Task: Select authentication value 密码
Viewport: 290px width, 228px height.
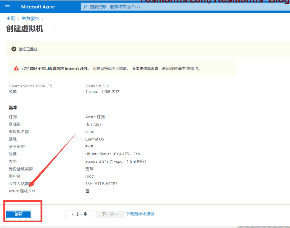Action: tap(89, 169)
